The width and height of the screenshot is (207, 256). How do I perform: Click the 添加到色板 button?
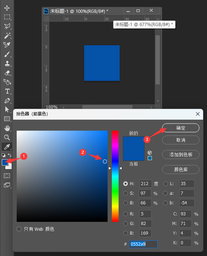point(181,155)
